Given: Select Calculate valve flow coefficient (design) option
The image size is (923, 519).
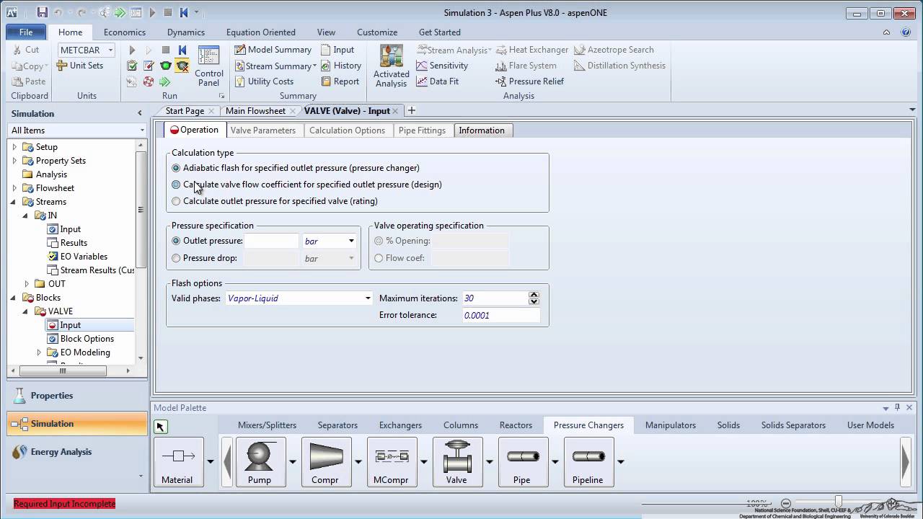Looking at the screenshot, I should pyautogui.click(x=176, y=185).
